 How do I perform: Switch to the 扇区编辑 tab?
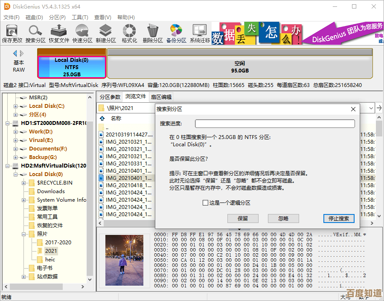click(x=161, y=97)
